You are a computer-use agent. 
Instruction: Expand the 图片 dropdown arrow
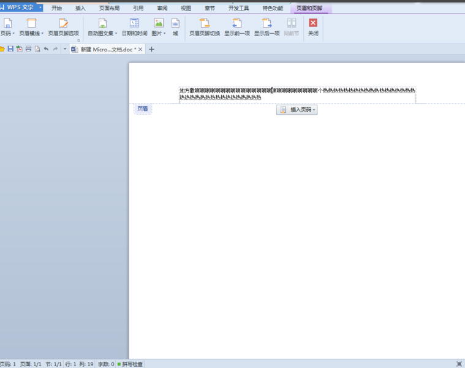point(165,33)
